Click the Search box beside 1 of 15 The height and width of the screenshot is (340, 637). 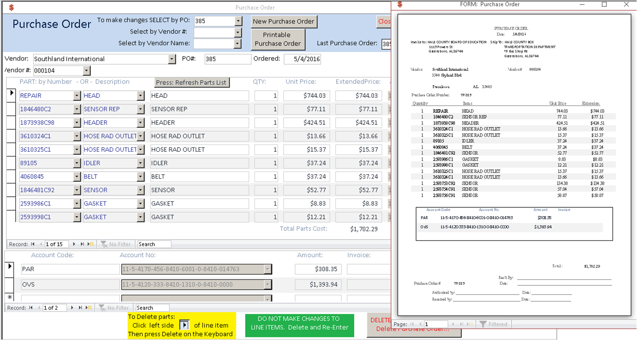tap(154, 244)
